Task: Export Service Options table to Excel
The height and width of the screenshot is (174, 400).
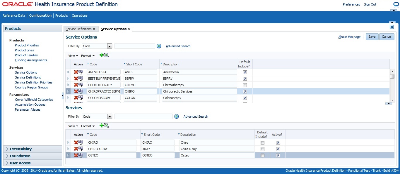Action: click(x=106, y=55)
